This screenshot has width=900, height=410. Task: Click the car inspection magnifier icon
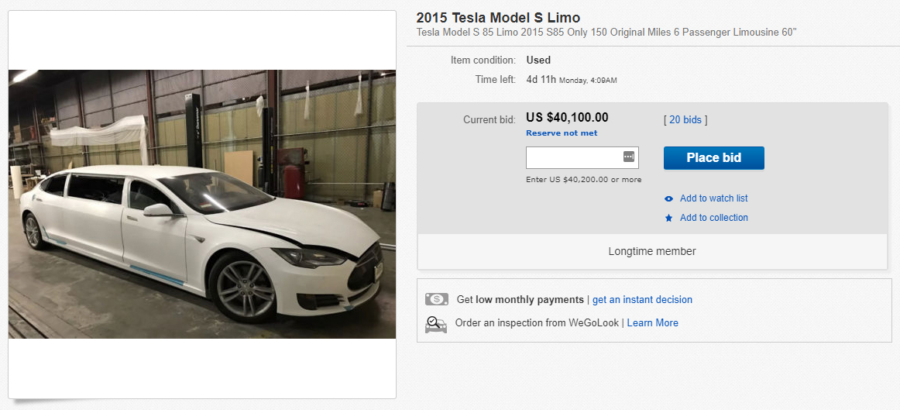(436, 323)
